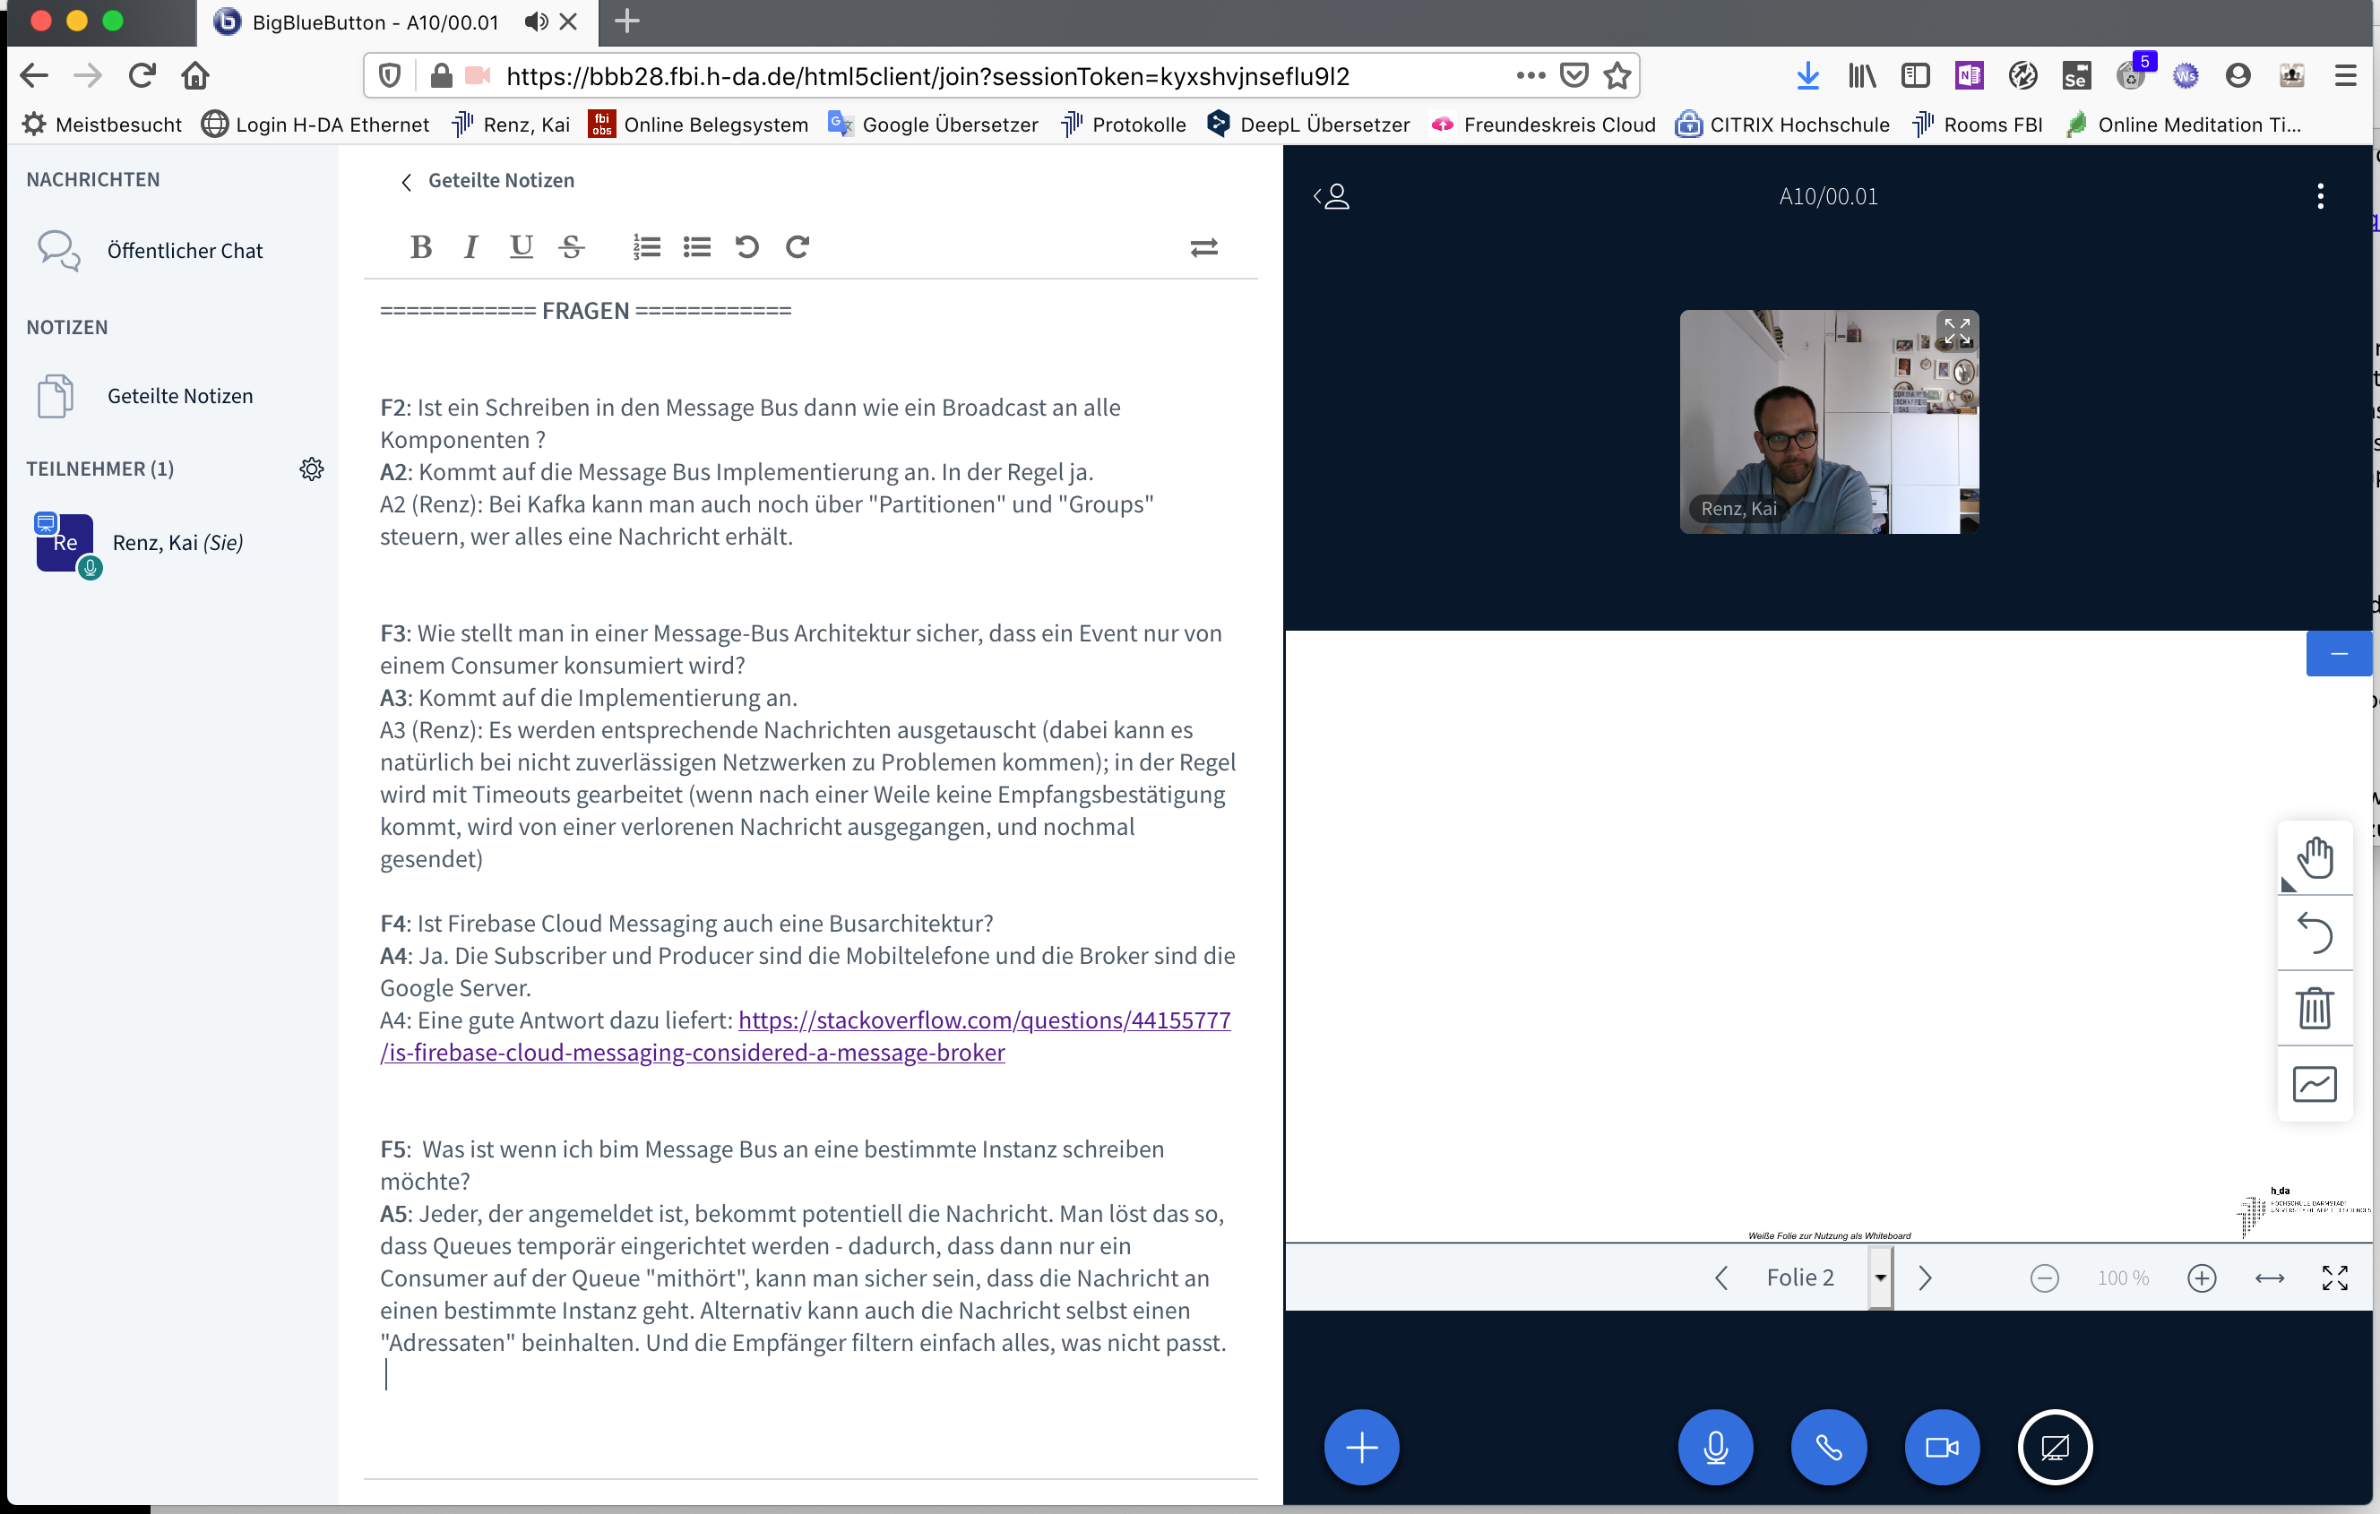Mute the microphone button

[x=1715, y=1446]
